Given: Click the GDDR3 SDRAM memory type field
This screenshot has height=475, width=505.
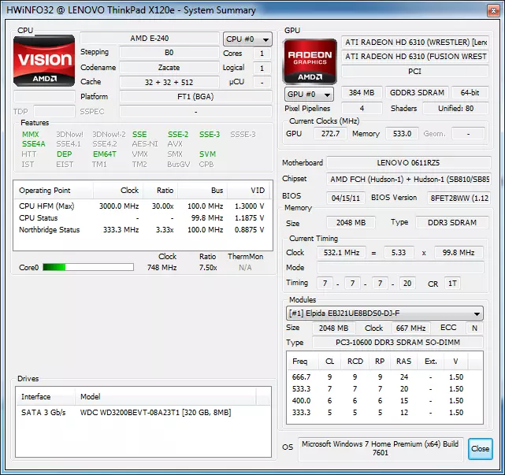Looking at the screenshot, I should (x=417, y=93).
